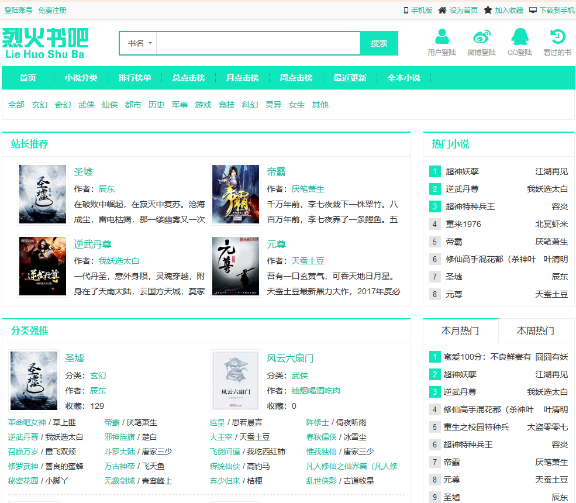Click the add-to-favorites star icon
Screen dimensions: 576x503
[x=488, y=10]
